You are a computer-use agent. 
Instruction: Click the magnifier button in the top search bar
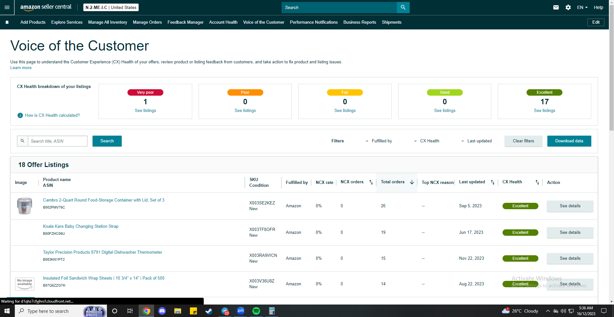point(403,7)
